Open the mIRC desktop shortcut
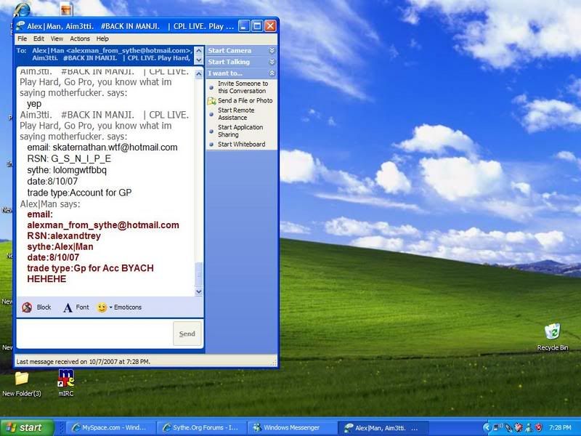Screen dimensions: 581x436 tap(66, 378)
